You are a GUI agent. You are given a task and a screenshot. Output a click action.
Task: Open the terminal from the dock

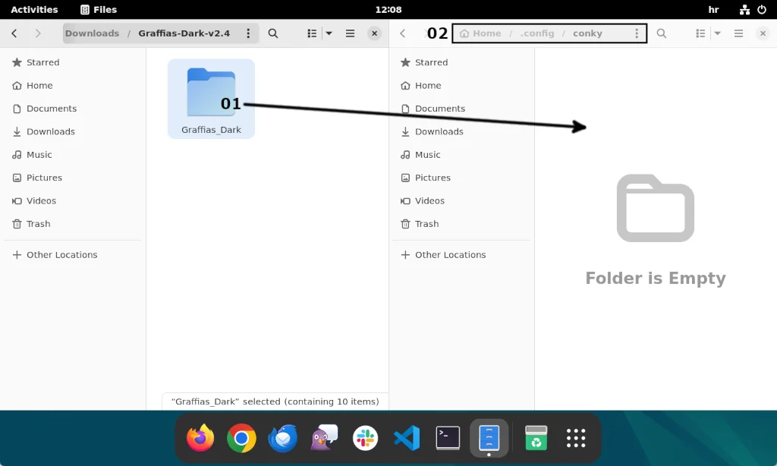click(x=448, y=438)
